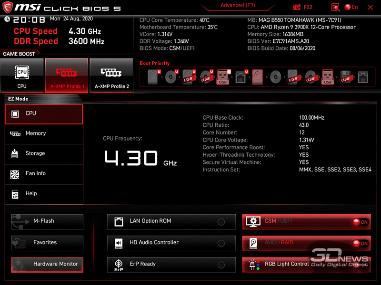Select A-XMP Profile 1
The height and width of the screenshot is (285, 381).
point(67,76)
